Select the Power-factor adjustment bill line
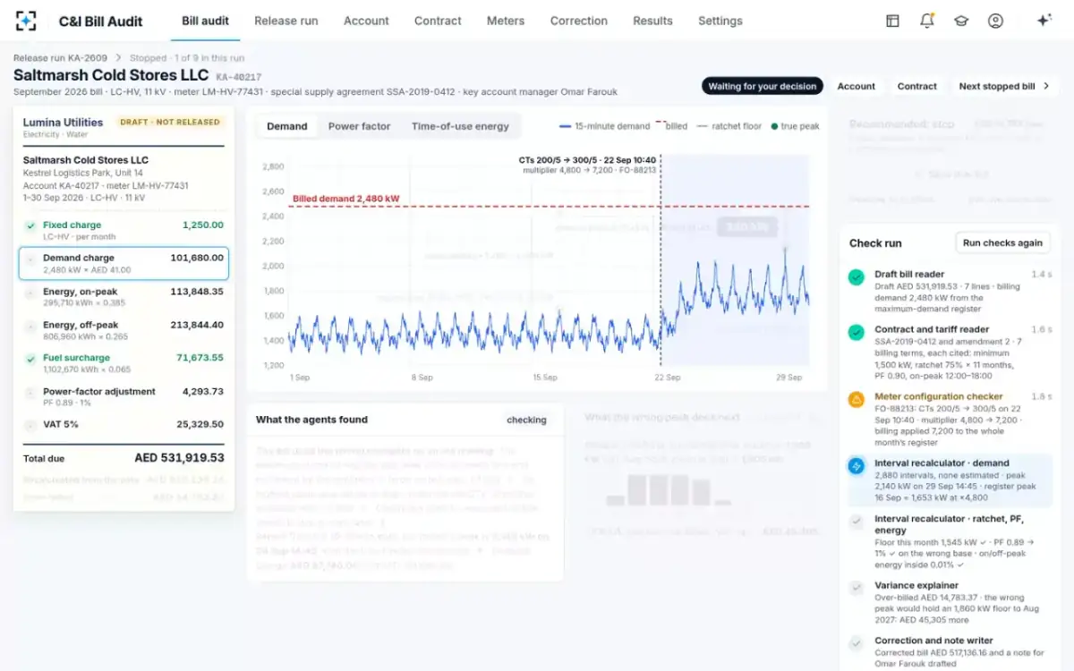This screenshot has height=671, width=1074. pos(124,396)
